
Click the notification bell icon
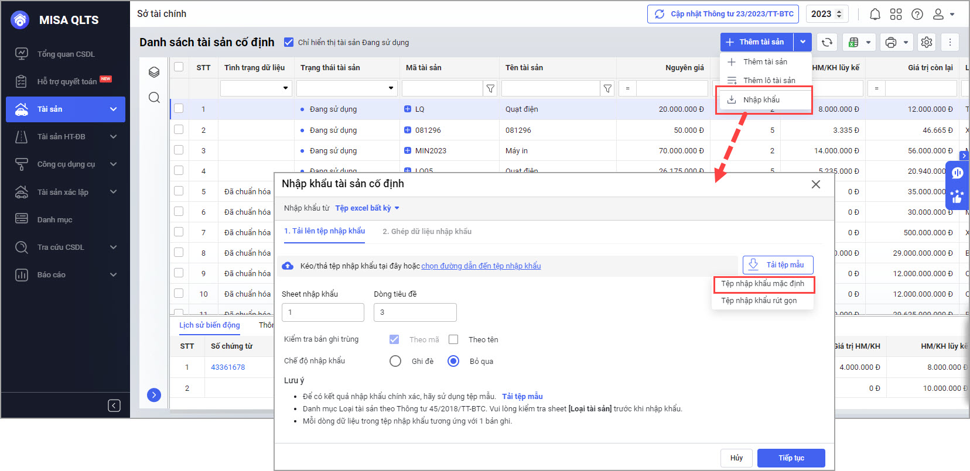(x=875, y=14)
